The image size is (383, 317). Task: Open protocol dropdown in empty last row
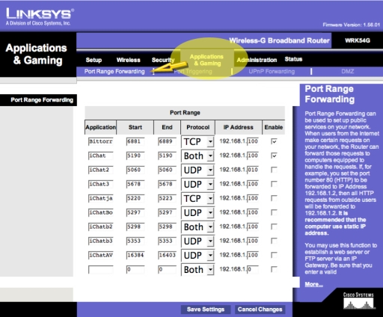coord(197,269)
